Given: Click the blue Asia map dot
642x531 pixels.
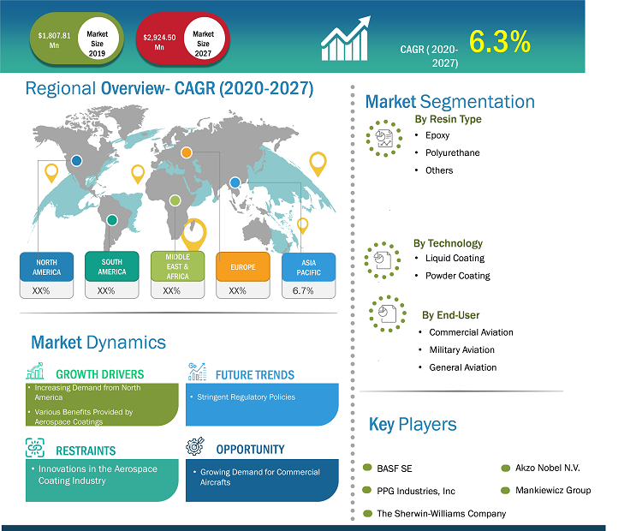Looking at the screenshot, I should [235, 182].
